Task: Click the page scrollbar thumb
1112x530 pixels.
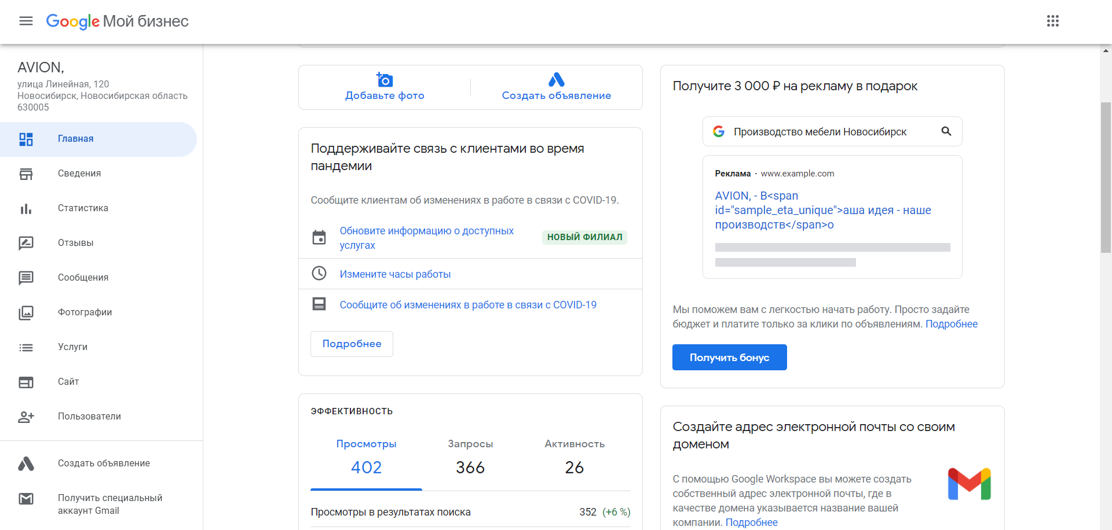Action: coord(1106,177)
